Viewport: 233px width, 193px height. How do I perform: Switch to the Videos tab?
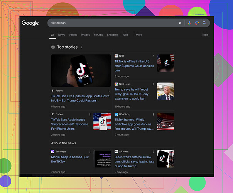click(73, 35)
